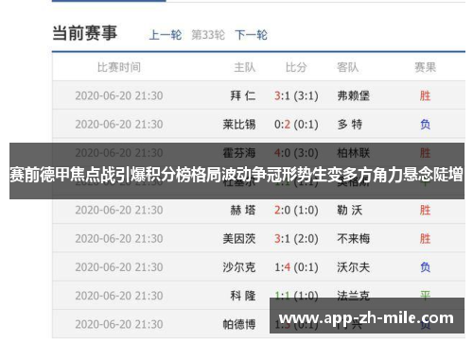Click the 胜 result in 美因茨 row
The image size is (473, 342).
[x=425, y=239]
